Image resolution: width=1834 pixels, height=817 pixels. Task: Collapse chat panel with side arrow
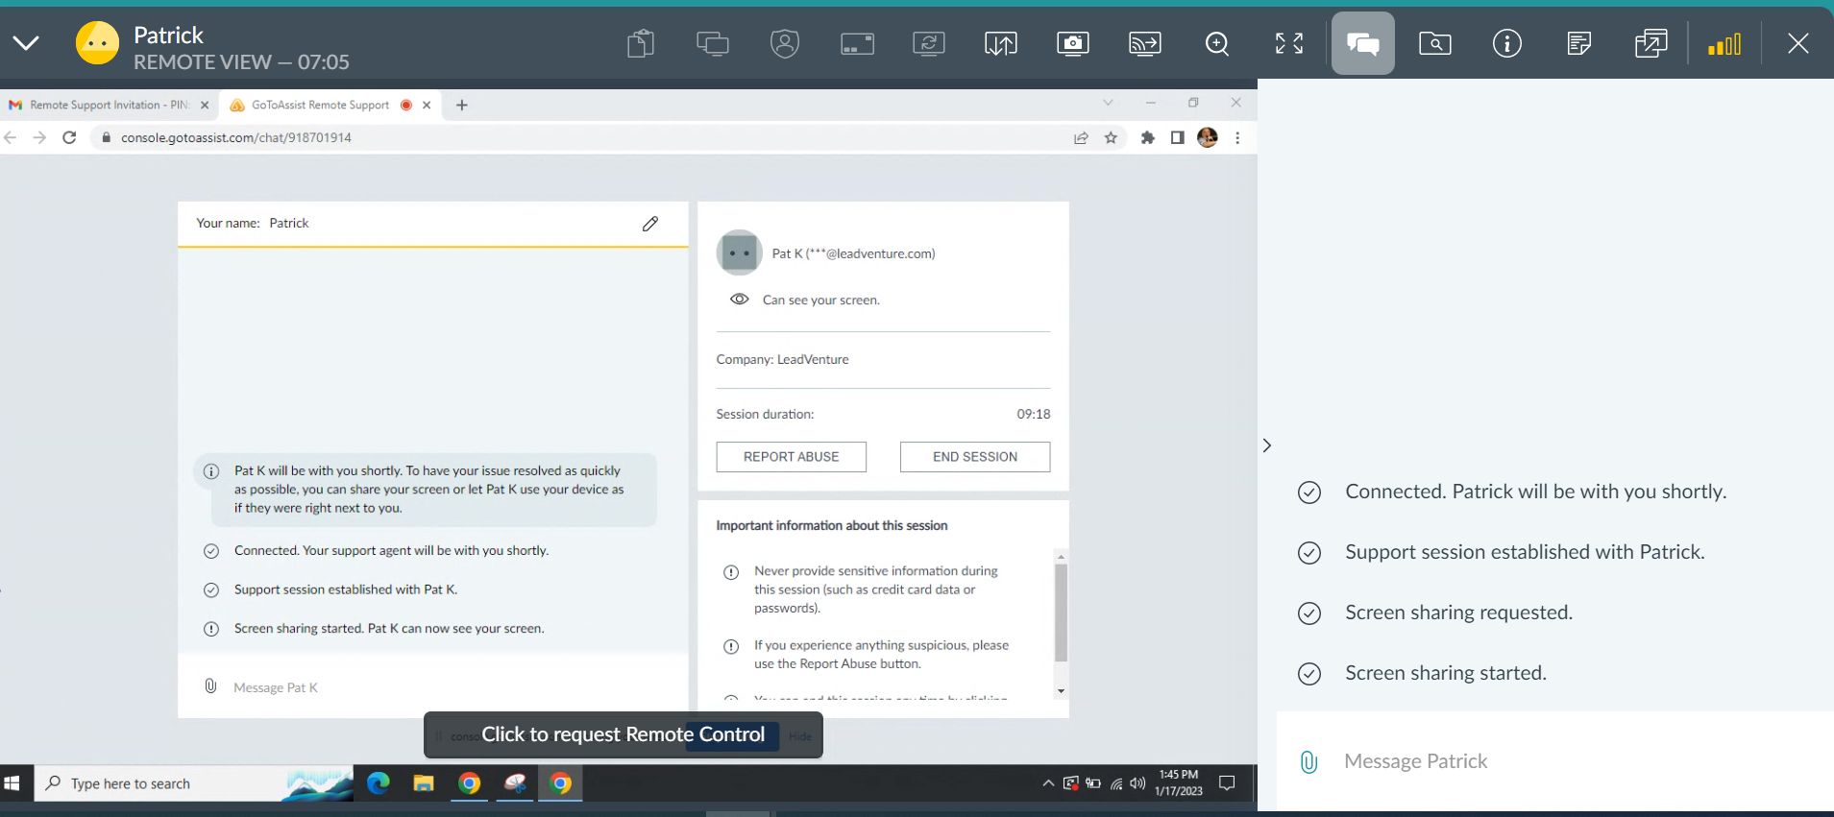1267,445
